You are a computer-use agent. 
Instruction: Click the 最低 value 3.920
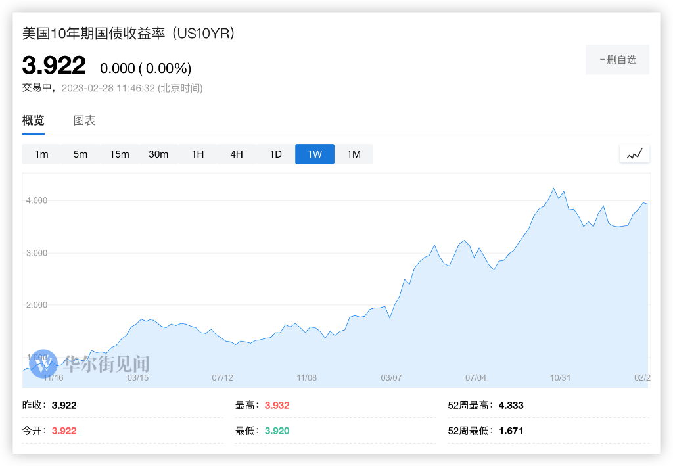click(277, 431)
